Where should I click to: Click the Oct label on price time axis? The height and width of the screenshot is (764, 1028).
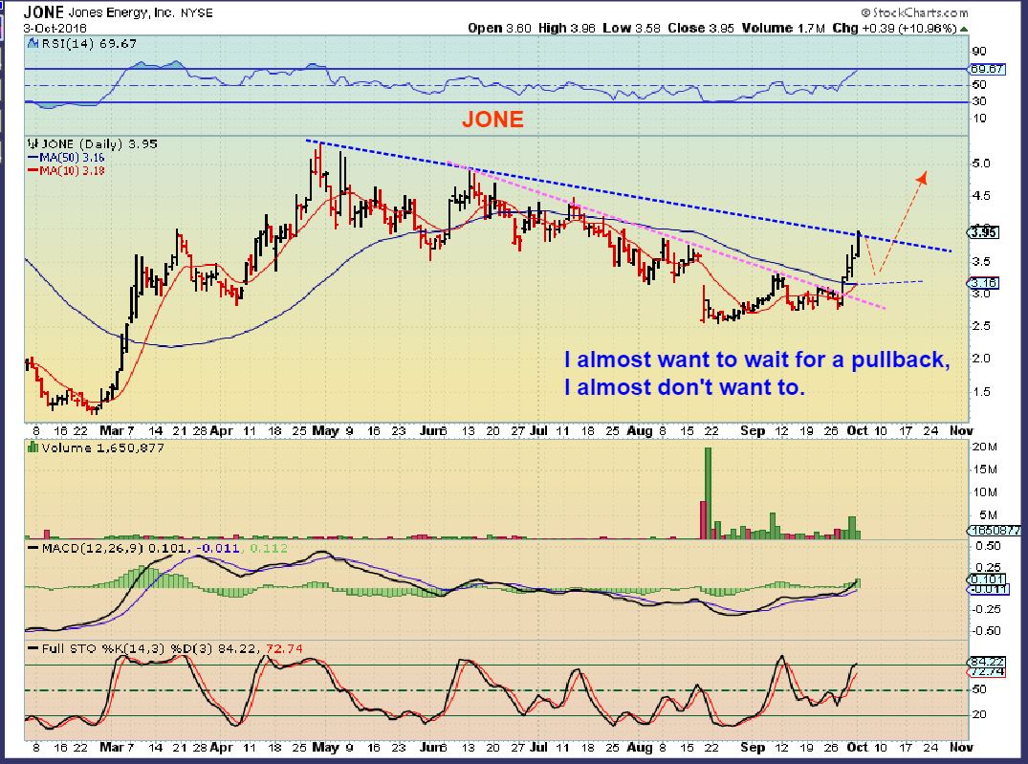(x=858, y=431)
